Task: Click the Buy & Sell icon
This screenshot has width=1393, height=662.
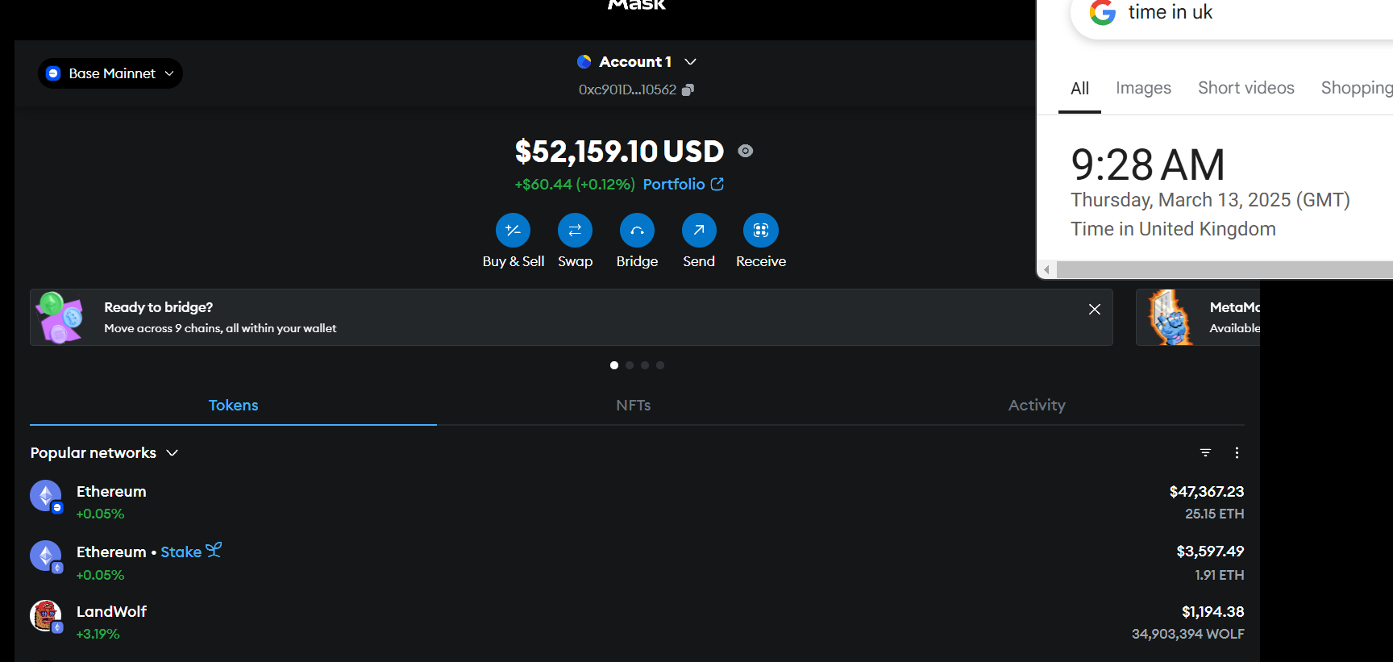Action: [513, 231]
